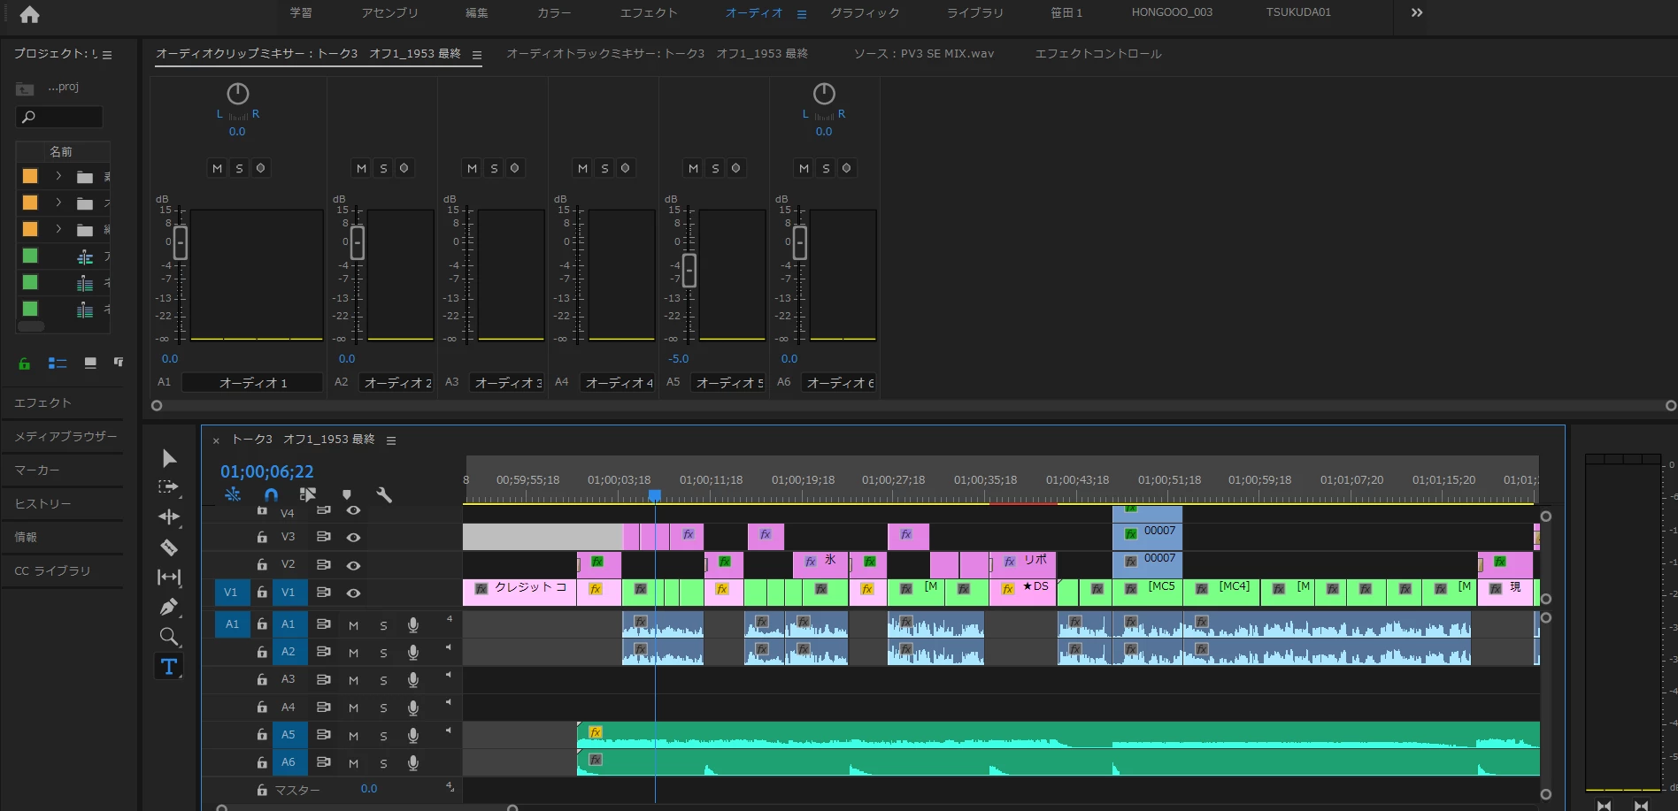Click the A5 voice-over record microphone
Image resolution: width=1678 pixels, height=811 pixels.
click(412, 736)
